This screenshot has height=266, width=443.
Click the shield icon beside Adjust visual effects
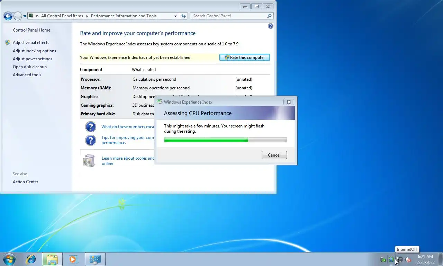[x=8, y=43]
